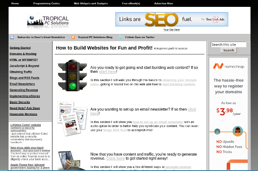This screenshot has height=171, width=258.
Task: Open Basic Security sidebar link
Action: (x=20, y=102)
